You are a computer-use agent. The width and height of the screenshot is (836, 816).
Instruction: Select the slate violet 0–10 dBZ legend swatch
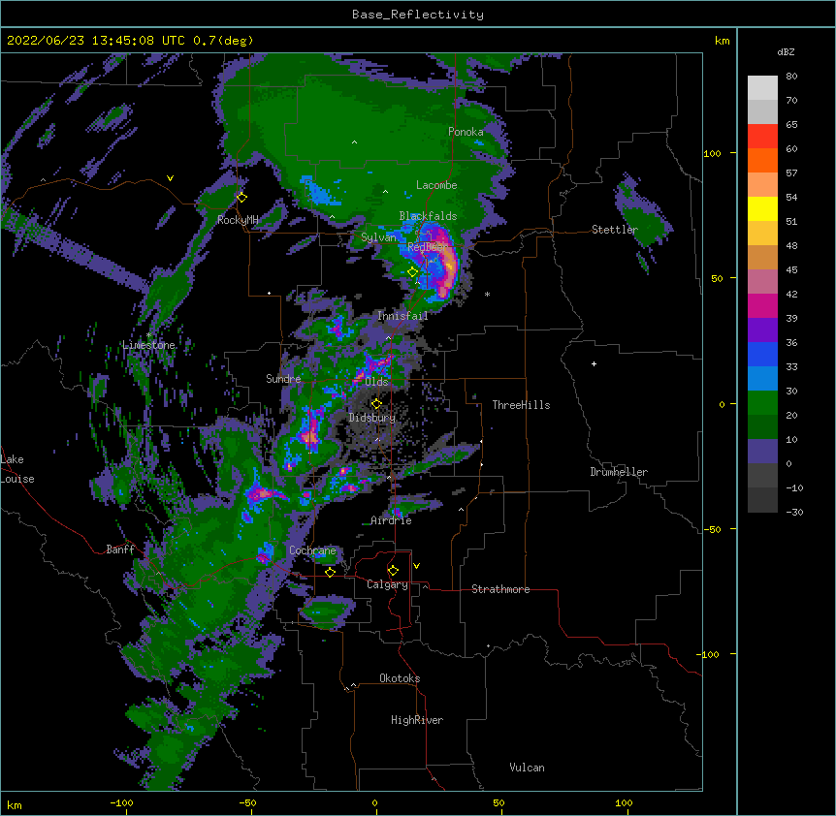pos(762,452)
